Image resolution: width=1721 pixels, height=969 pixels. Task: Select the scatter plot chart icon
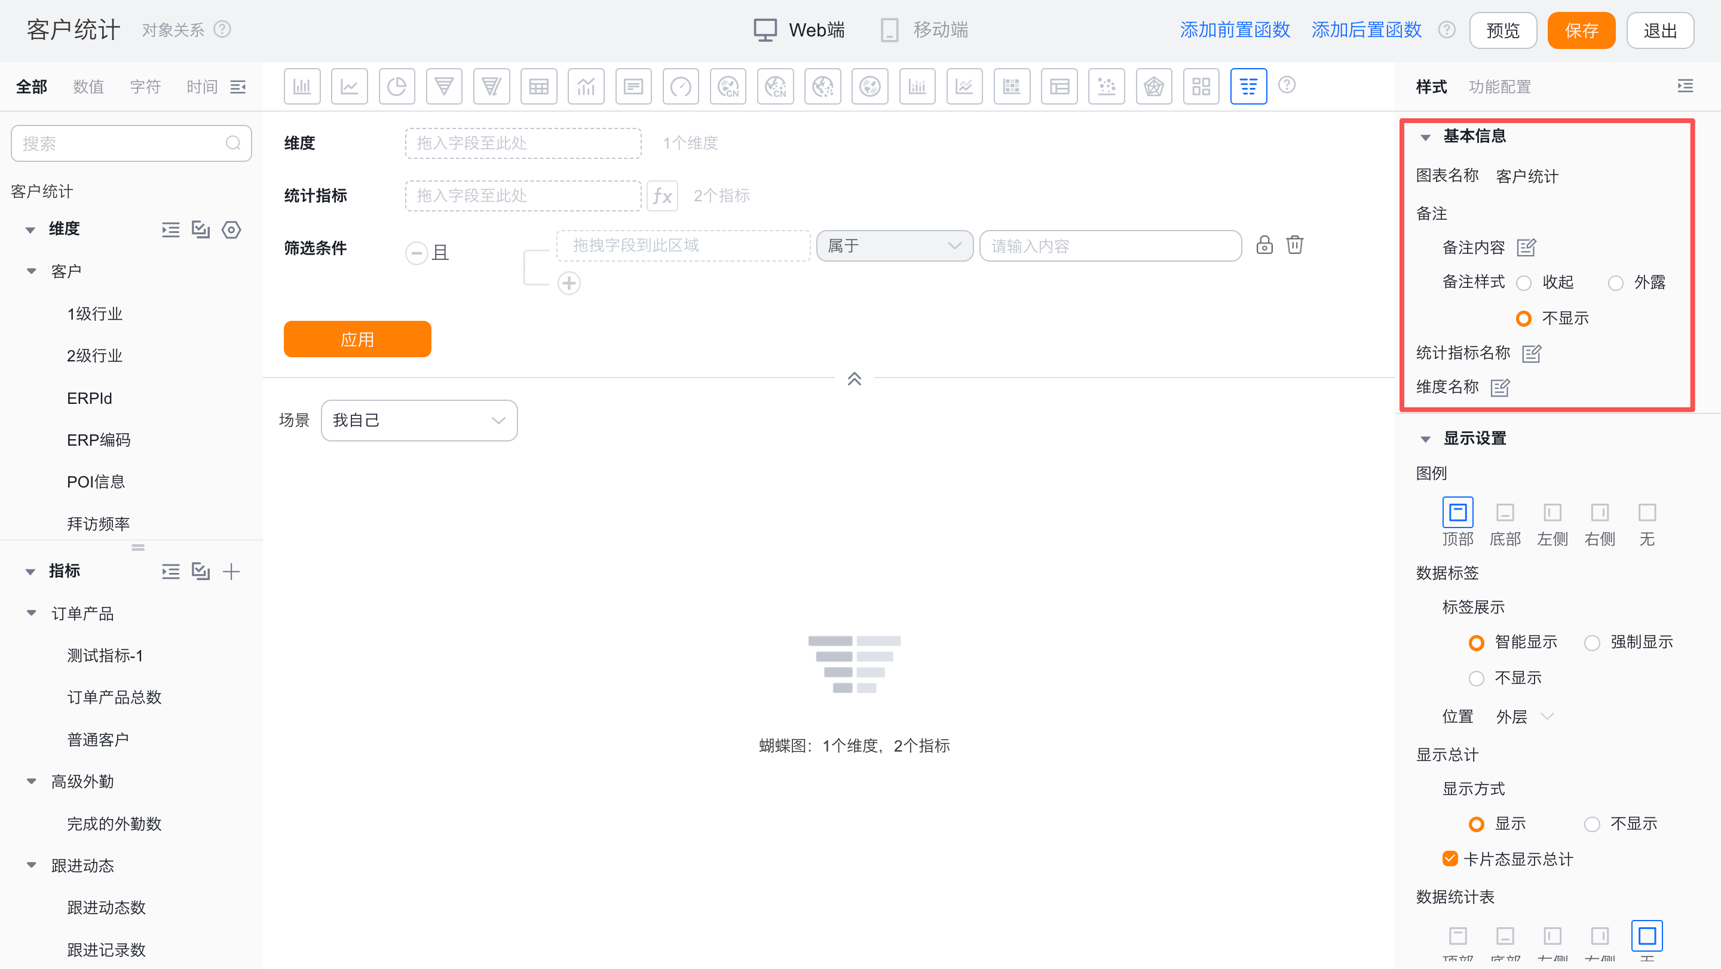coord(1106,86)
